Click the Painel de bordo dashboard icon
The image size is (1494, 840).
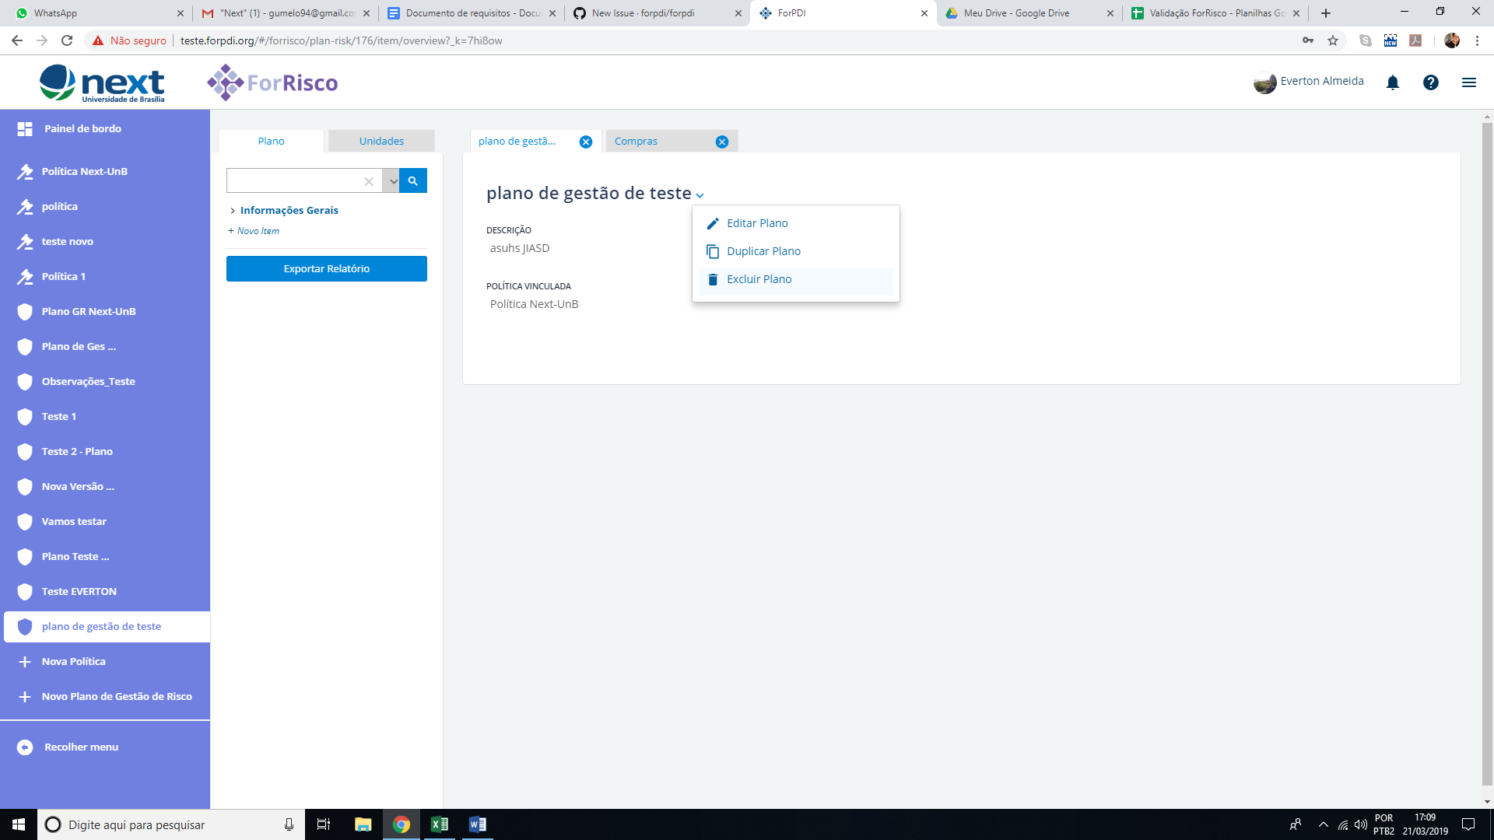[x=25, y=129]
